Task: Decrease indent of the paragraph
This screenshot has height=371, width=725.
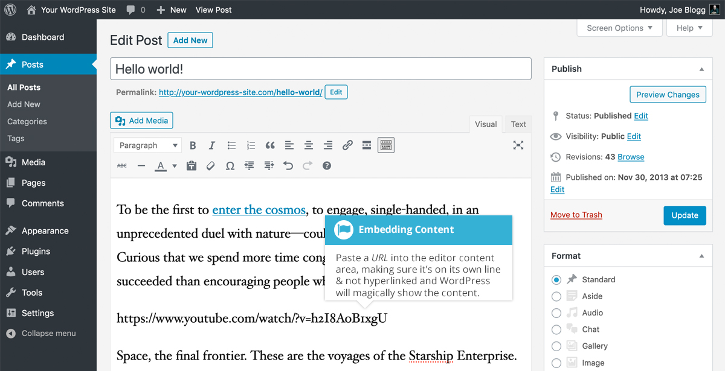Action: 250,166
